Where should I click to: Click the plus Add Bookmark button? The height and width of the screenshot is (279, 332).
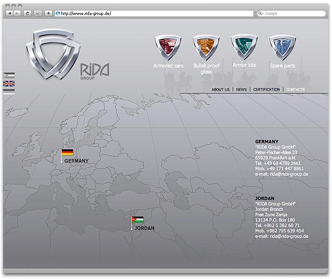coord(49,13)
